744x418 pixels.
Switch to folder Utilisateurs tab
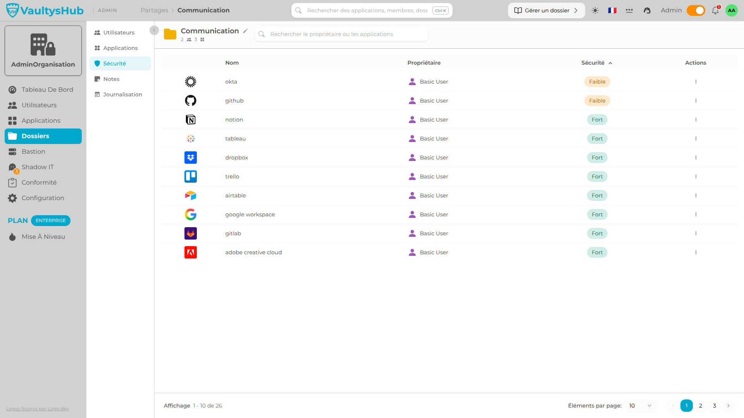click(x=120, y=33)
